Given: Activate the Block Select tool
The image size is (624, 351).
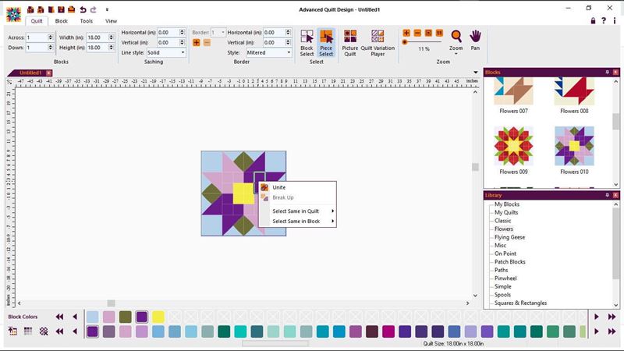Looking at the screenshot, I should [x=307, y=43].
